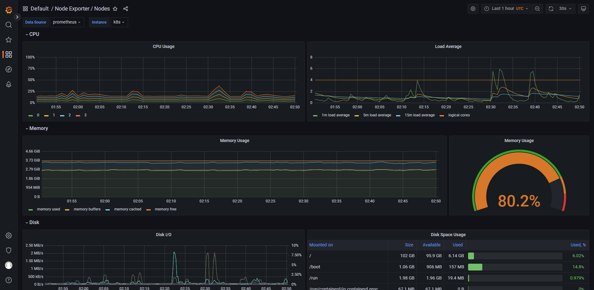Open dashboard settings gear in top bar

coord(473,9)
